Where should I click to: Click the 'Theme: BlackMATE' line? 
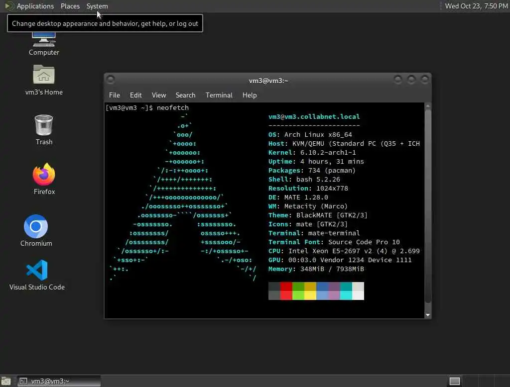pyautogui.click(x=318, y=215)
